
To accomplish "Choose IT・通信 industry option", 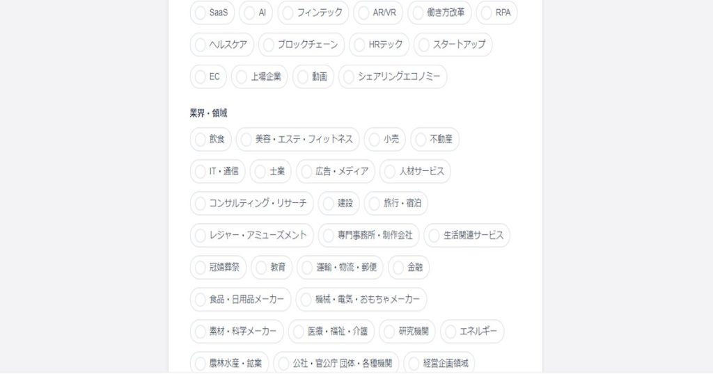I will pos(217,171).
